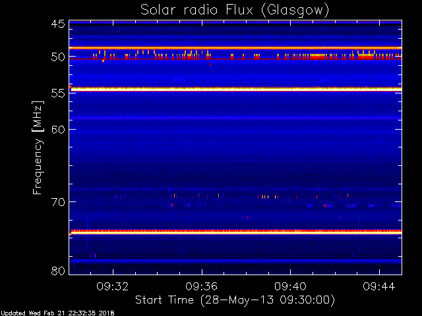The height and width of the screenshot is (316, 422).
Task: Click the frequency tick label '55'
Action: coord(58,93)
